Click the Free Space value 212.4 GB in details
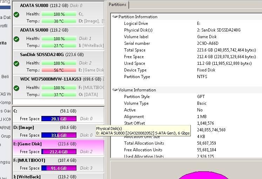The height and width of the screenshot is (179, 262). point(227,57)
